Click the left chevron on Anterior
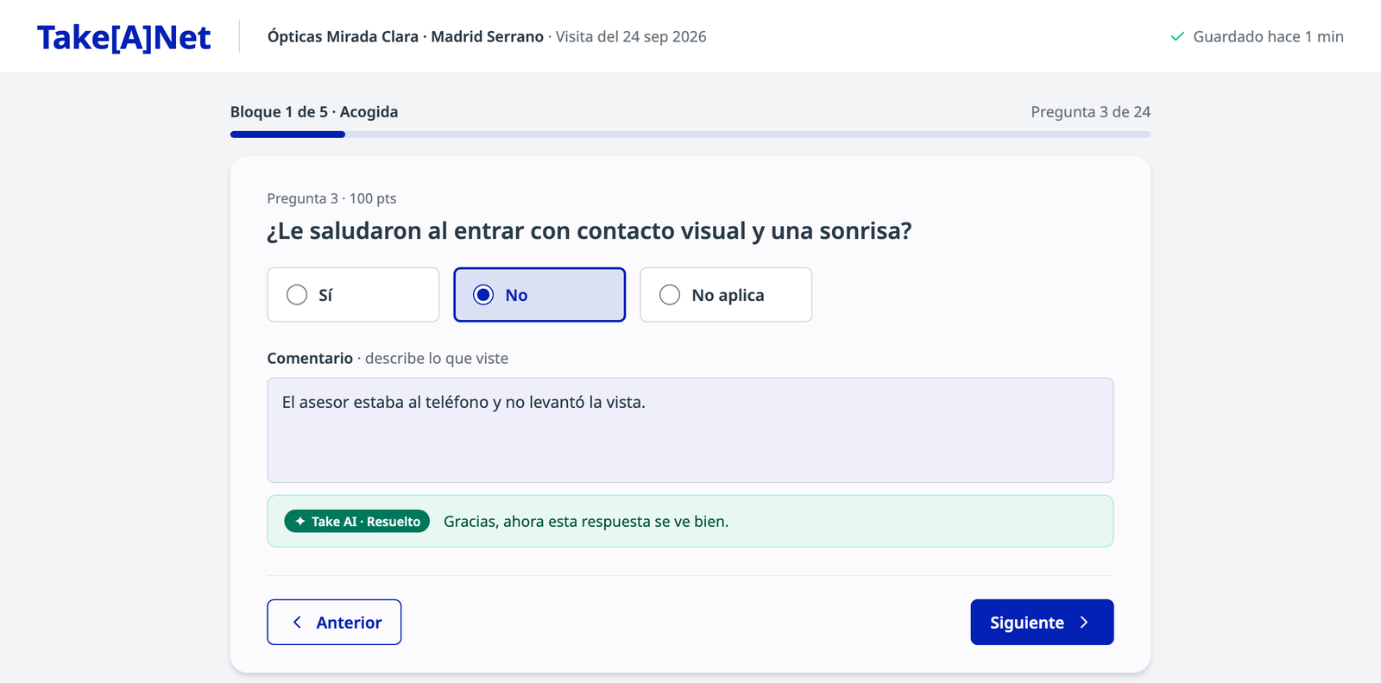The height and width of the screenshot is (683, 1381). [297, 622]
